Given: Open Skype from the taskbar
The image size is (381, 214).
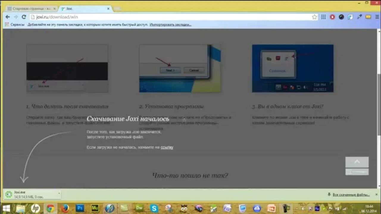Looking at the screenshot, I should point(154,208).
